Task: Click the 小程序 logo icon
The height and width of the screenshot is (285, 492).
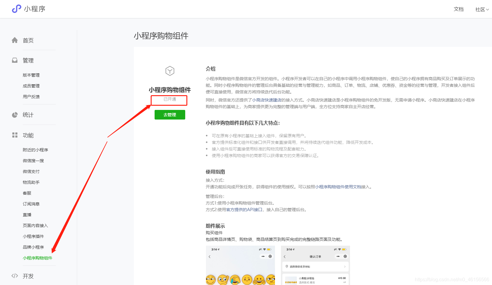Action: click(17, 9)
